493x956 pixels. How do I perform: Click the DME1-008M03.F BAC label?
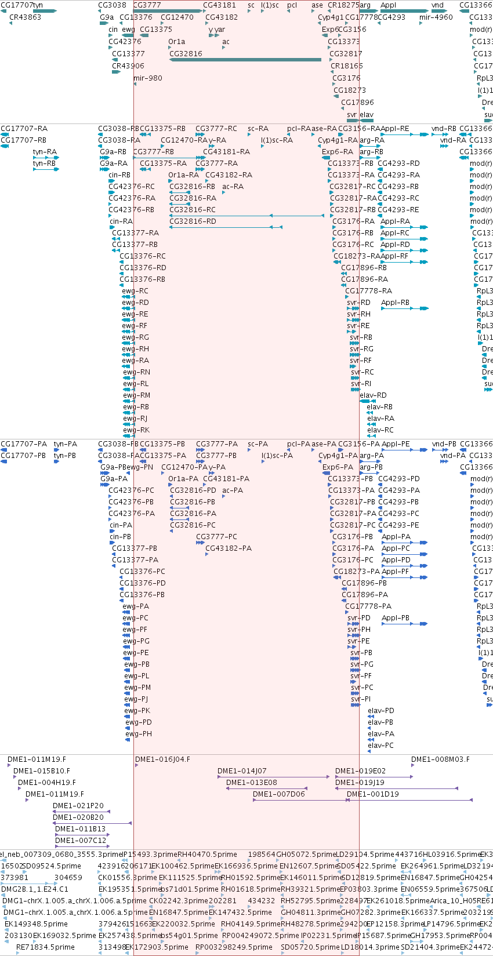click(441, 759)
